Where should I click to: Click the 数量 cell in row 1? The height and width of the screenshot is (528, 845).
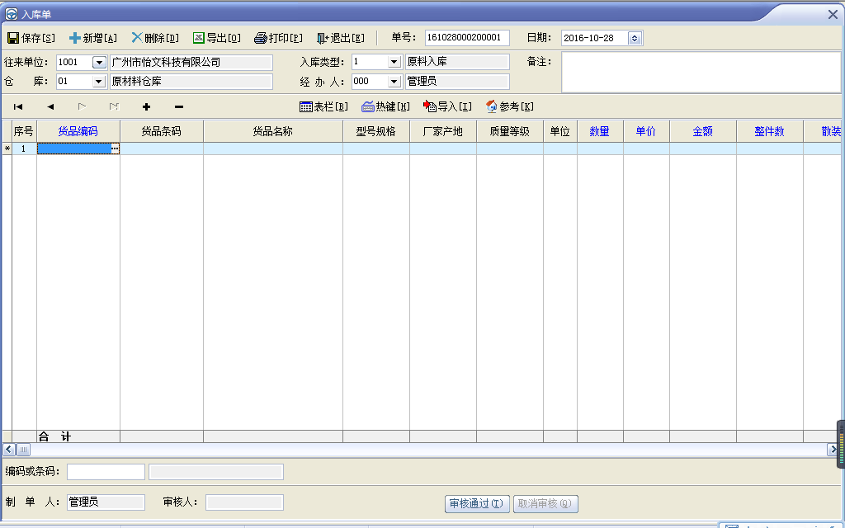coord(600,148)
